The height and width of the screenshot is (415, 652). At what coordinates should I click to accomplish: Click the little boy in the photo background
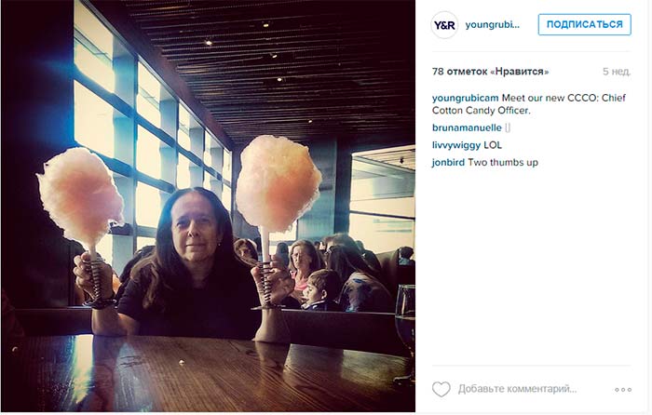(321, 289)
